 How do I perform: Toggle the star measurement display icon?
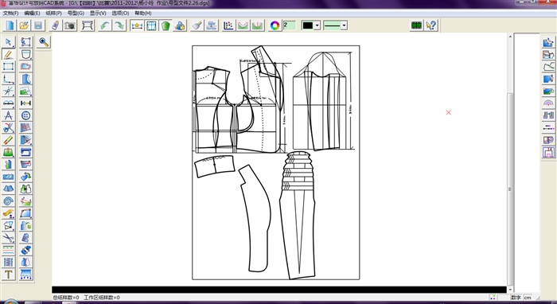point(137,25)
